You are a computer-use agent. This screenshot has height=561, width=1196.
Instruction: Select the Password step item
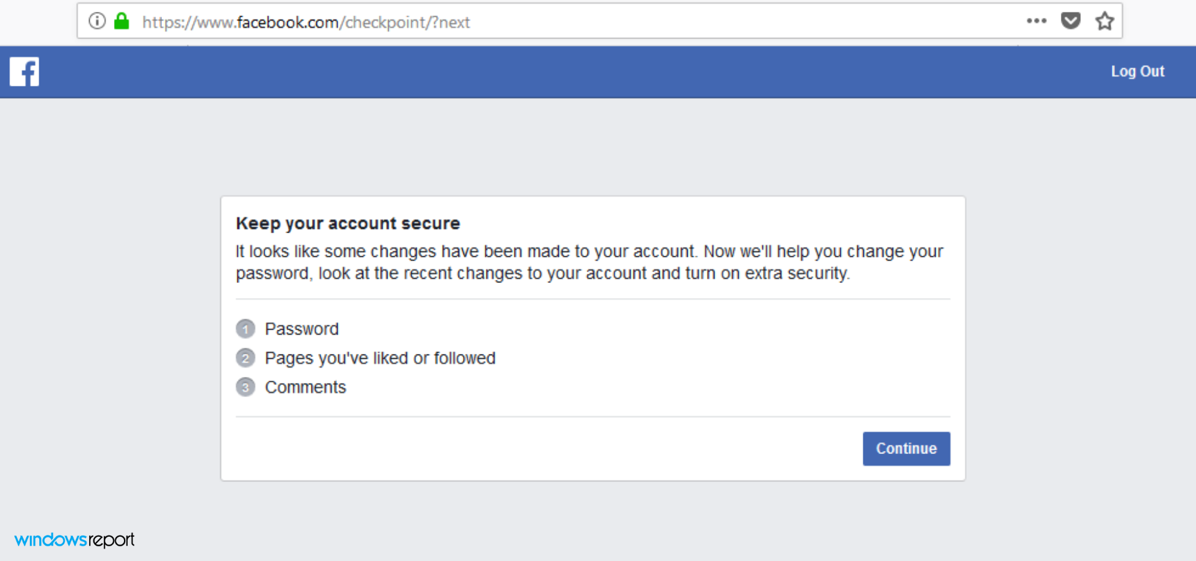tap(302, 328)
